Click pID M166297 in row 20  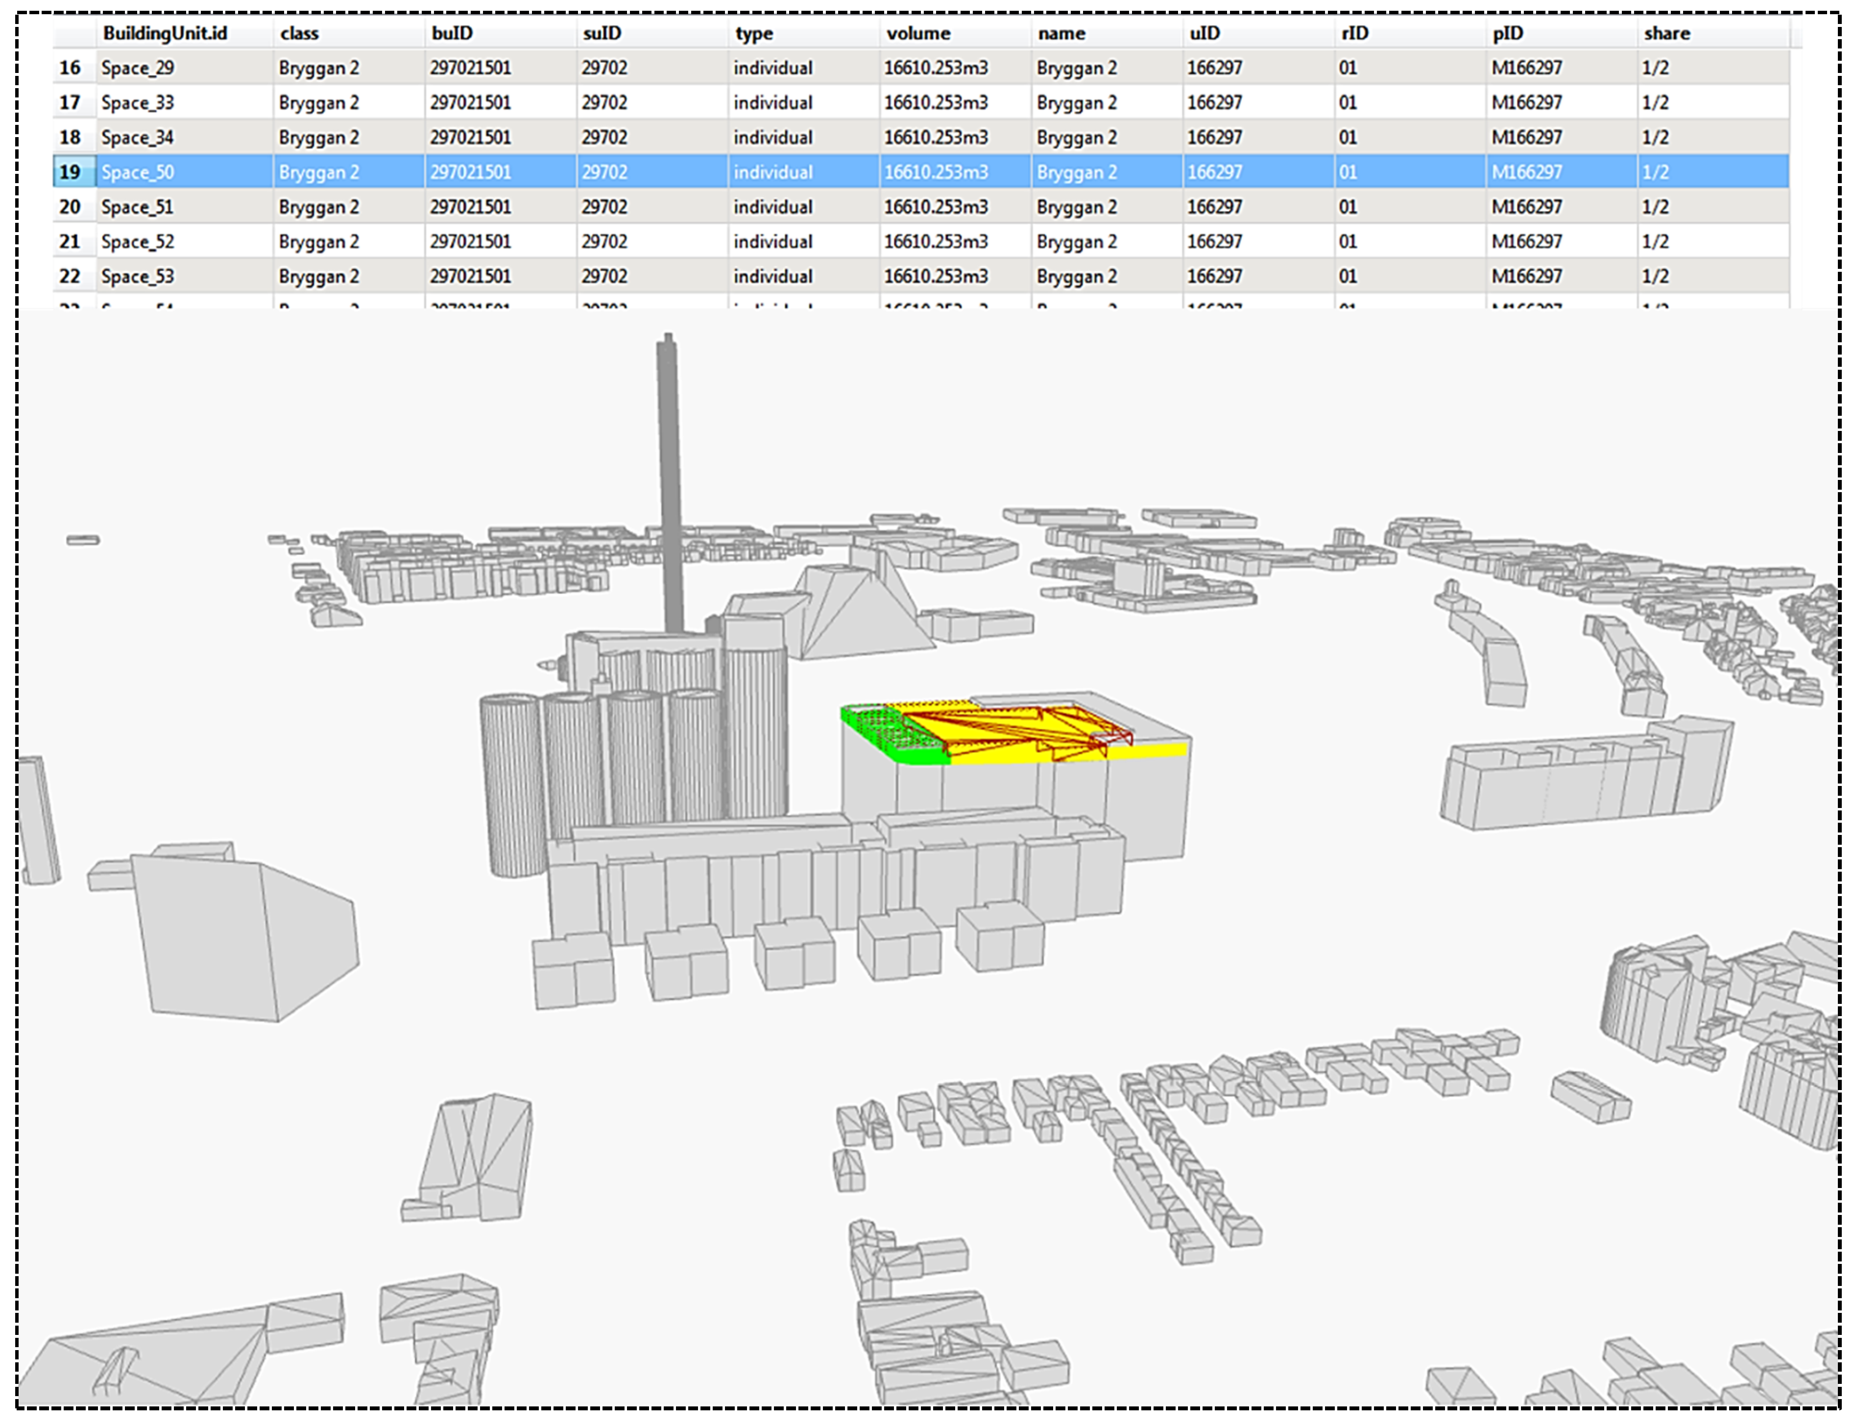click(1526, 207)
